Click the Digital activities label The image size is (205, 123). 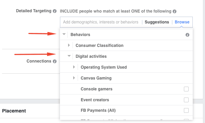point(91,56)
